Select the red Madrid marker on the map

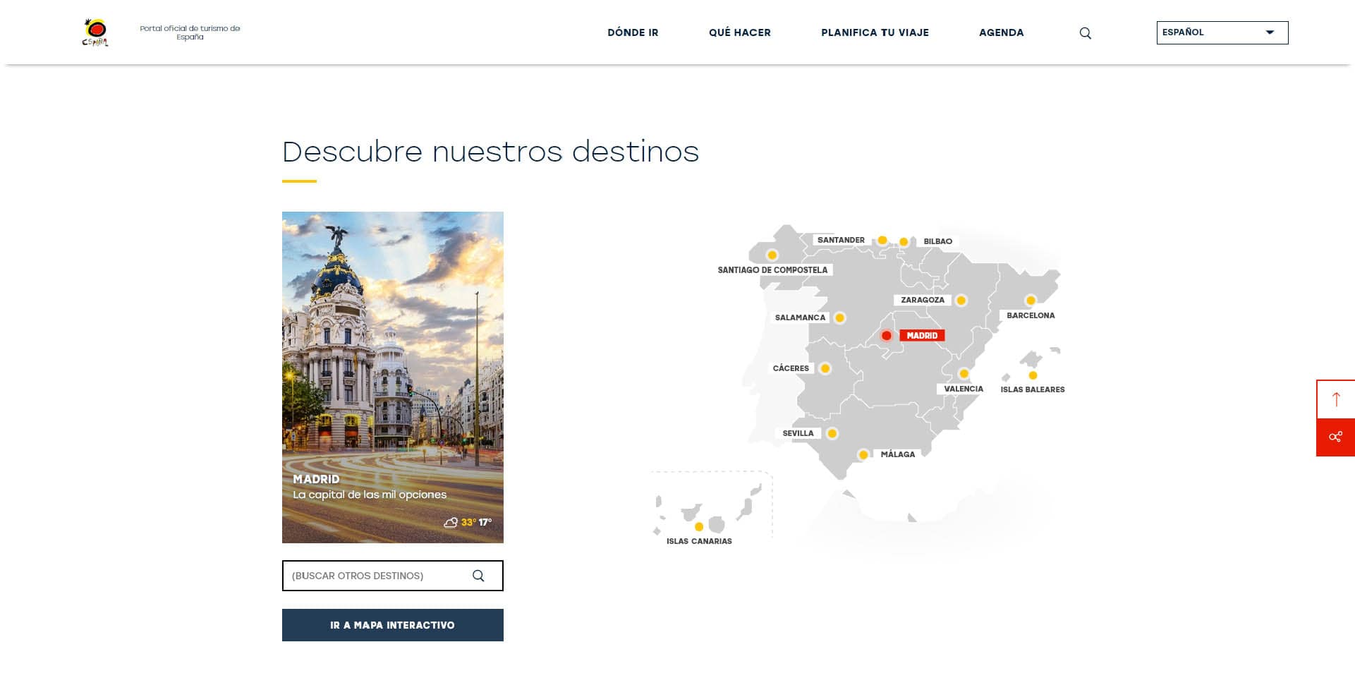[887, 334]
